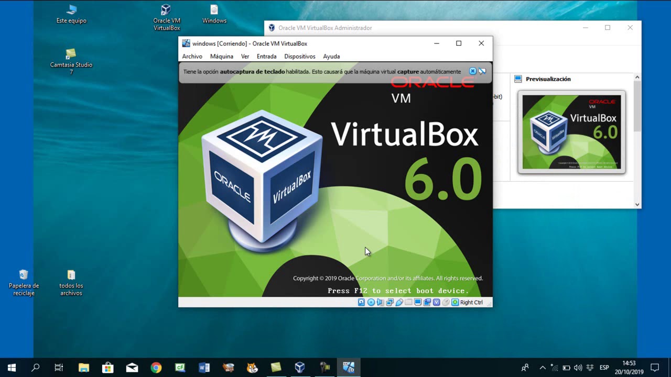
Task: Open the clock showing 14:53
Action: pos(629,368)
